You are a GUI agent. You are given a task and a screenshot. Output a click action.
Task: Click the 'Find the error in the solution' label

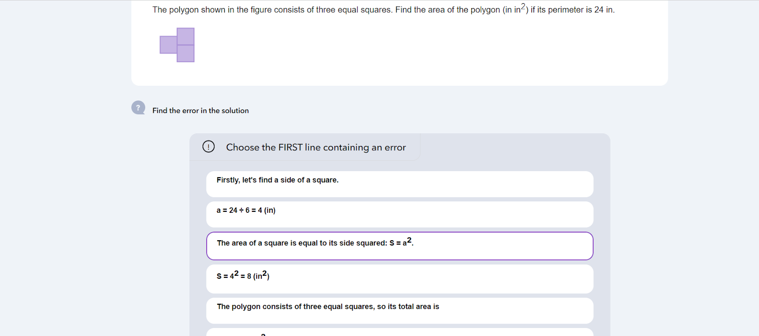[x=200, y=110]
